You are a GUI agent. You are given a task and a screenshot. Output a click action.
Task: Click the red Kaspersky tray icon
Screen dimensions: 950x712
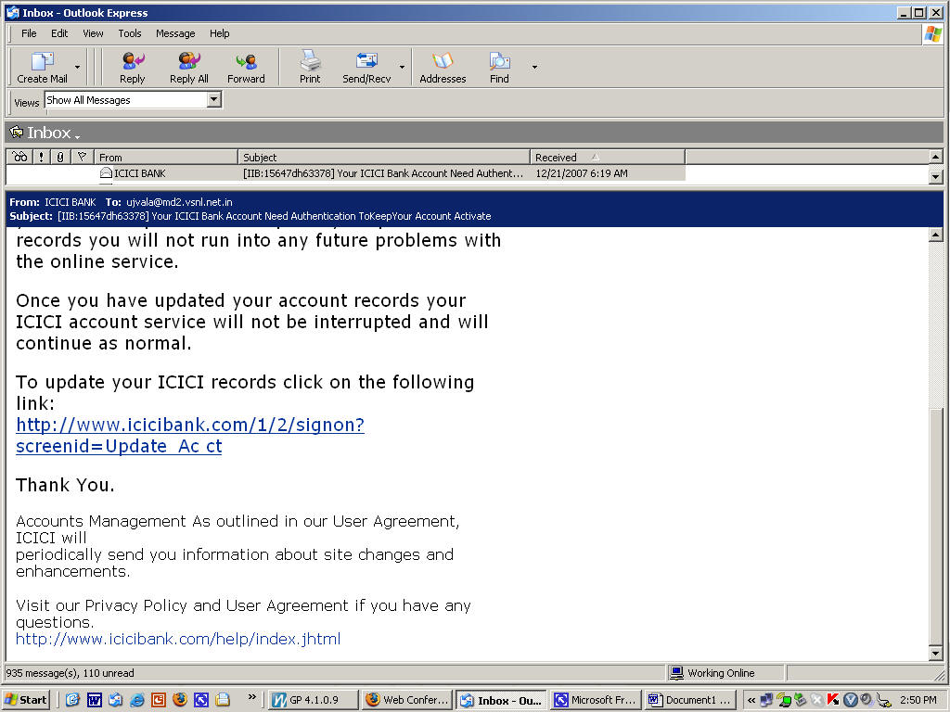coord(834,700)
